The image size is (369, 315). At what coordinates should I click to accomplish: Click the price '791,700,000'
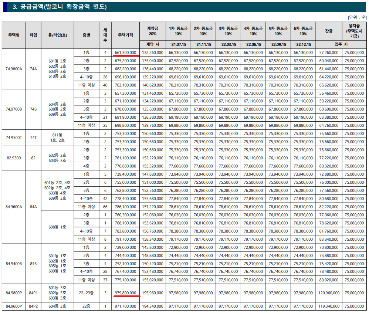pyautogui.click(x=125, y=239)
